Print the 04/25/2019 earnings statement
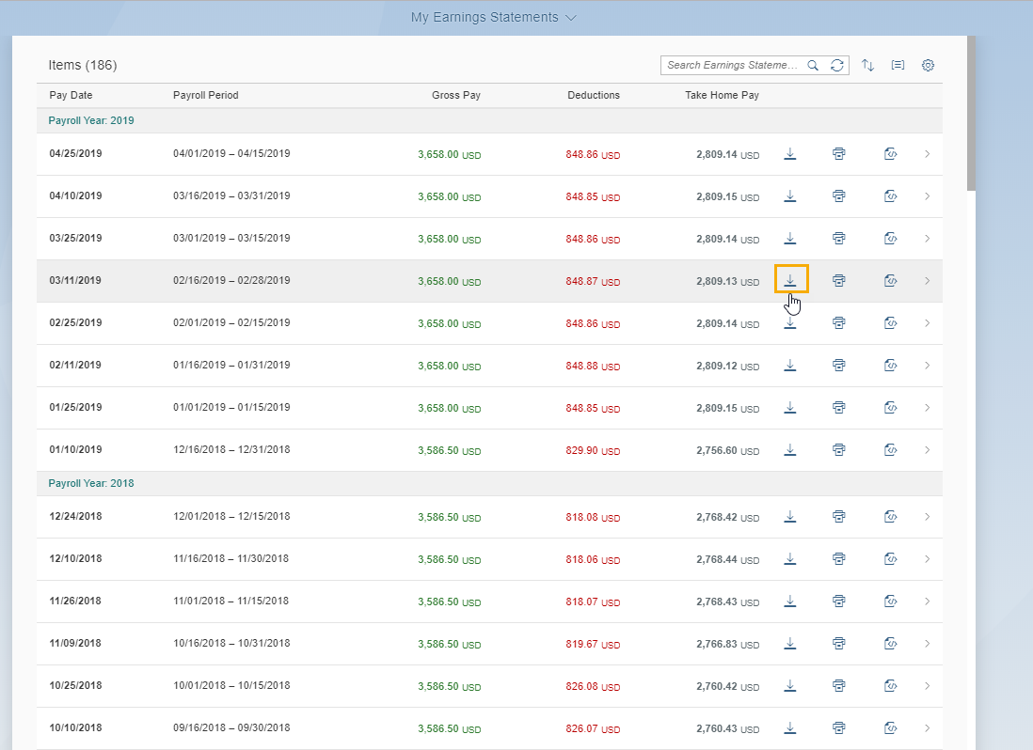Screen dimensions: 1033x750 pyautogui.click(x=838, y=154)
